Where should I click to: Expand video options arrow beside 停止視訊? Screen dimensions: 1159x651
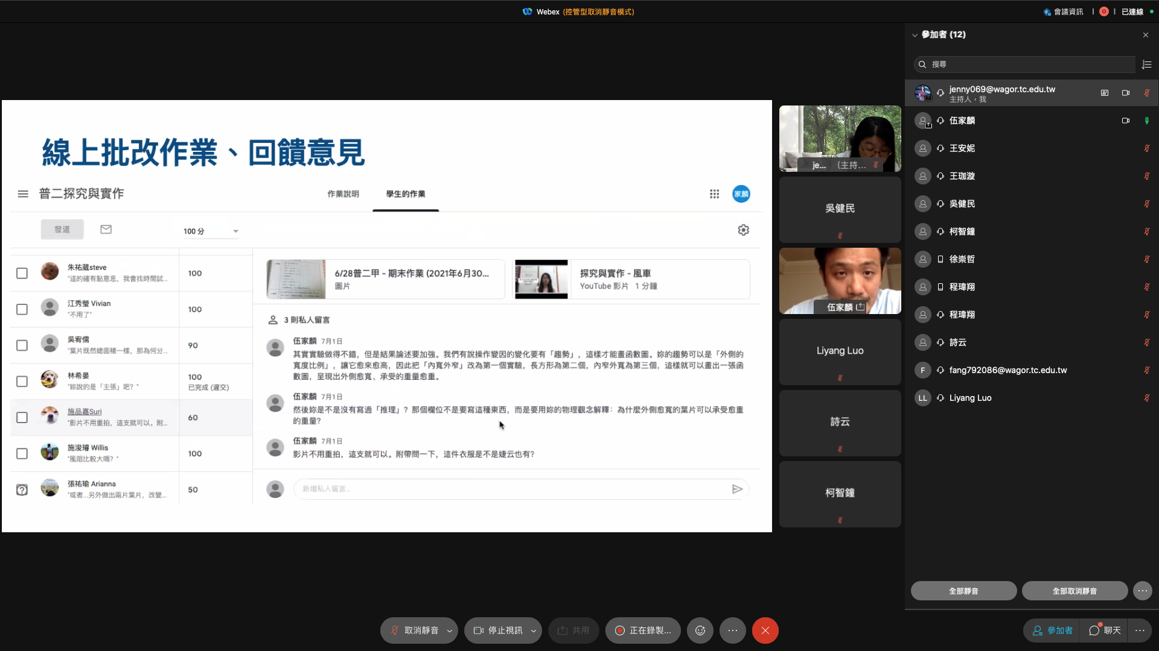pyautogui.click(x=534, y=631)
